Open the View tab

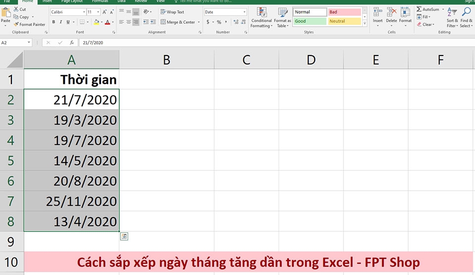click(160, 1)
